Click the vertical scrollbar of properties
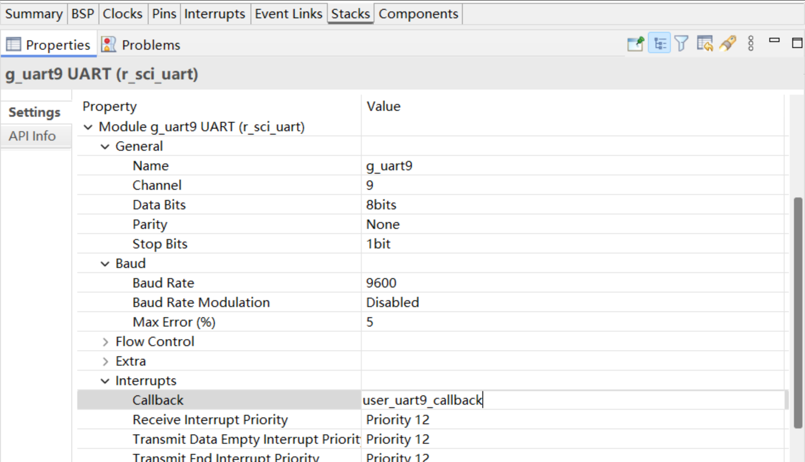Image resolution: width=805 pixels, height=462 pixels. [x=797, y=313]
